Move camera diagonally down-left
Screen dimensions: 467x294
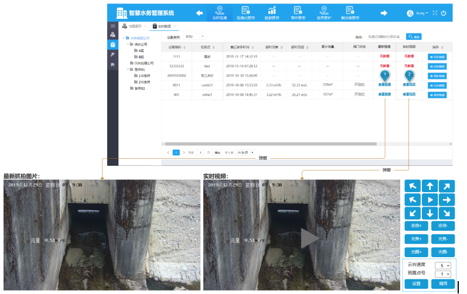[413, 213]
